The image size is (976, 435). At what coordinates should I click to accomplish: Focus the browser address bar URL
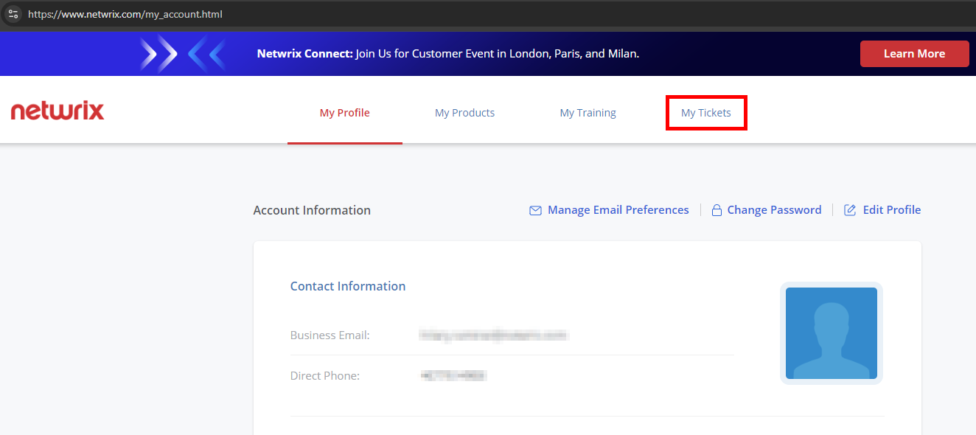[x=125, y=14]
